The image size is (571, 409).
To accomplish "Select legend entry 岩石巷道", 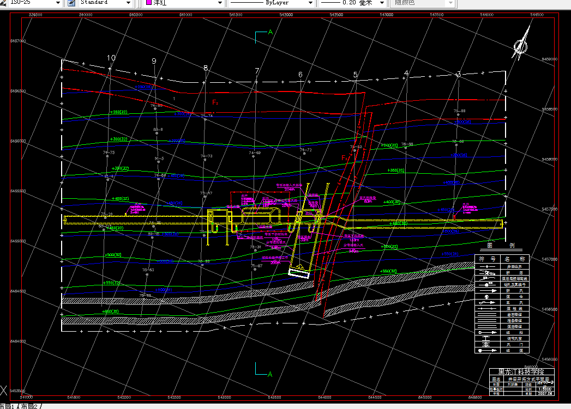I will tap(514, 314).
